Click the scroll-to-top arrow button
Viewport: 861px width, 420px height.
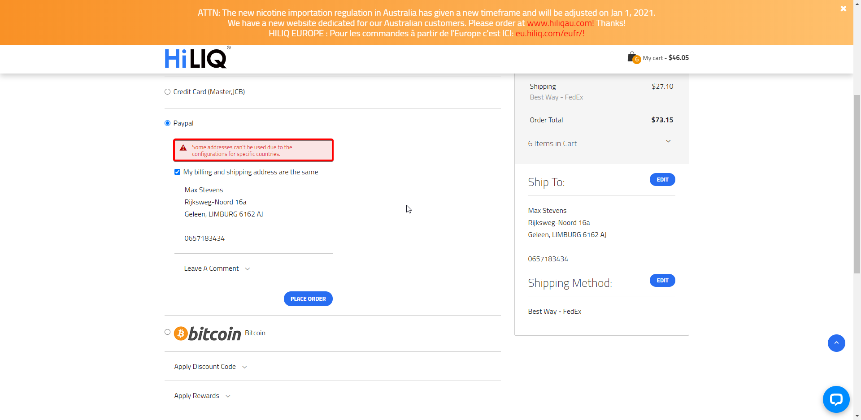(836, 343)
